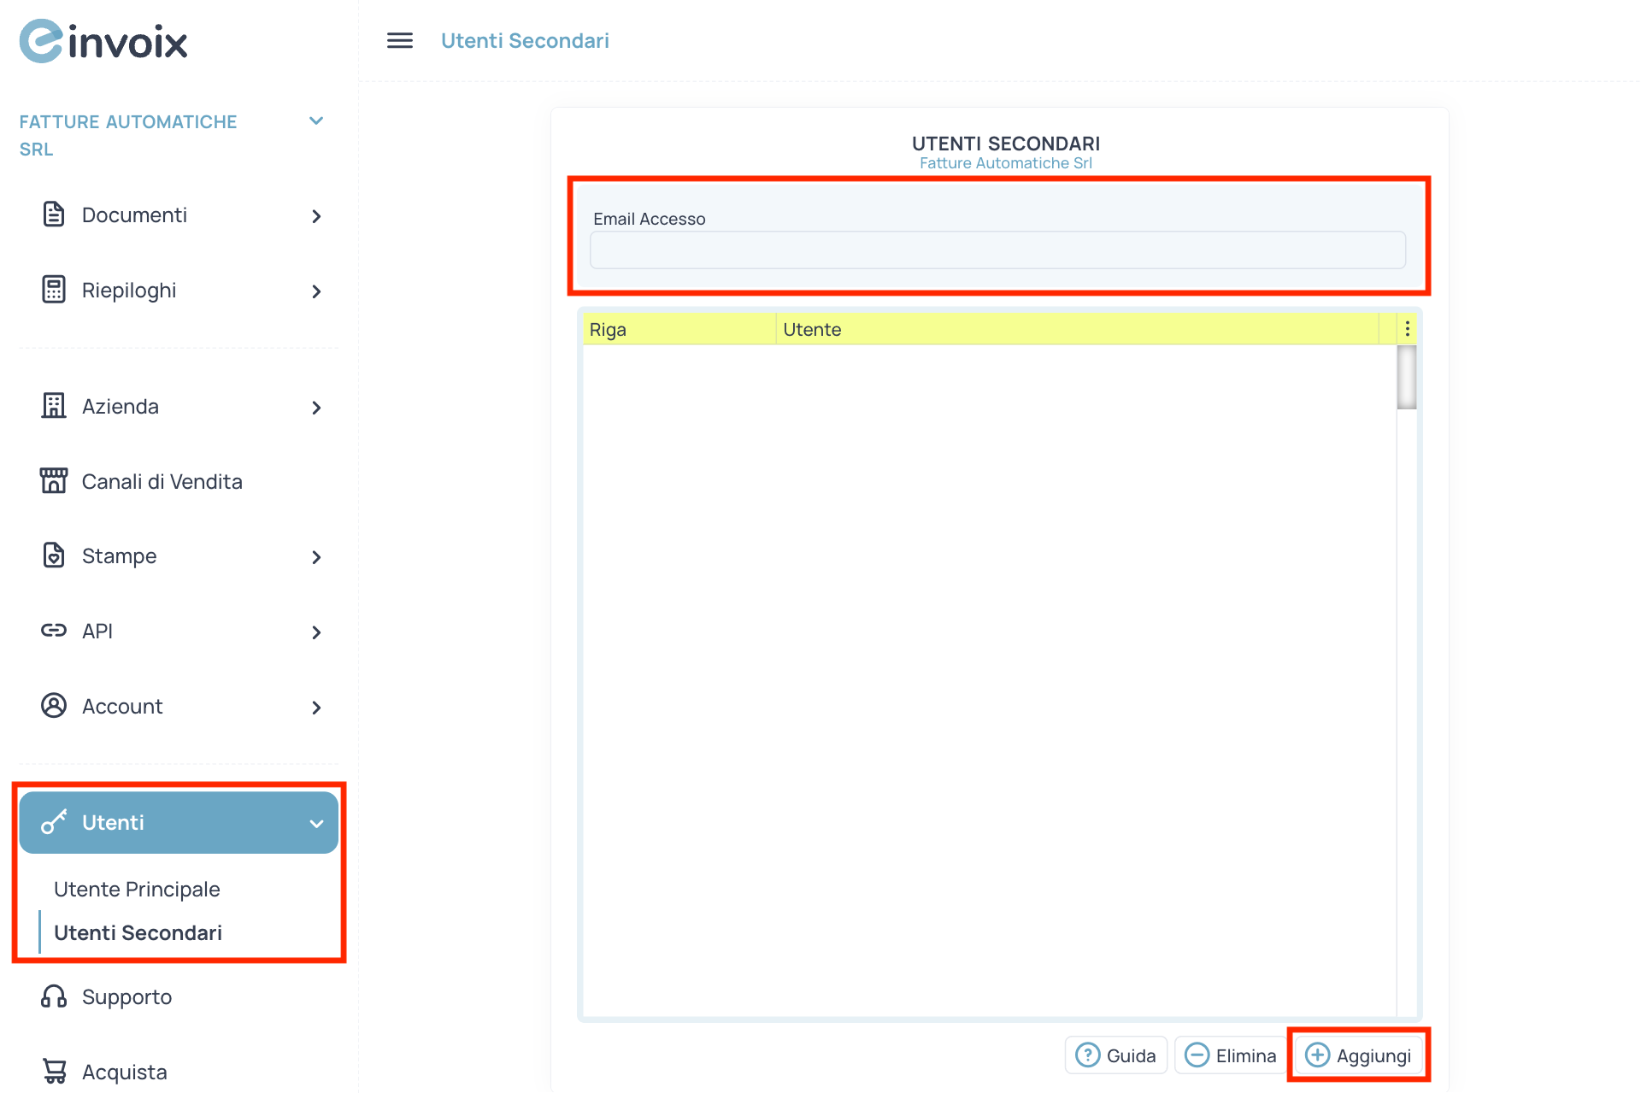Open the table's three-dot column menu
The image size is (1641, 1093).
point(1407,329)
